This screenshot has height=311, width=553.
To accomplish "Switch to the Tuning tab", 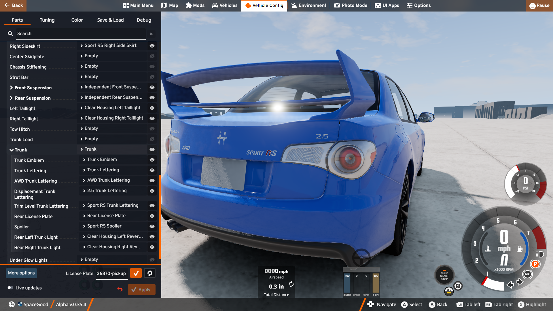I will click(47, 20).
